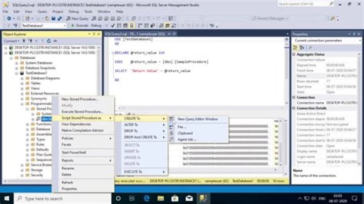Open Microsoft Edge from taskbar
The width and height of the screenshot is (364, 204).
[x=147, y=198]
